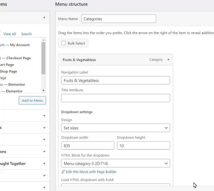This screenshot has width=214, height=191.
Task: Open the Design dropdown
Action: click(115, 128)
